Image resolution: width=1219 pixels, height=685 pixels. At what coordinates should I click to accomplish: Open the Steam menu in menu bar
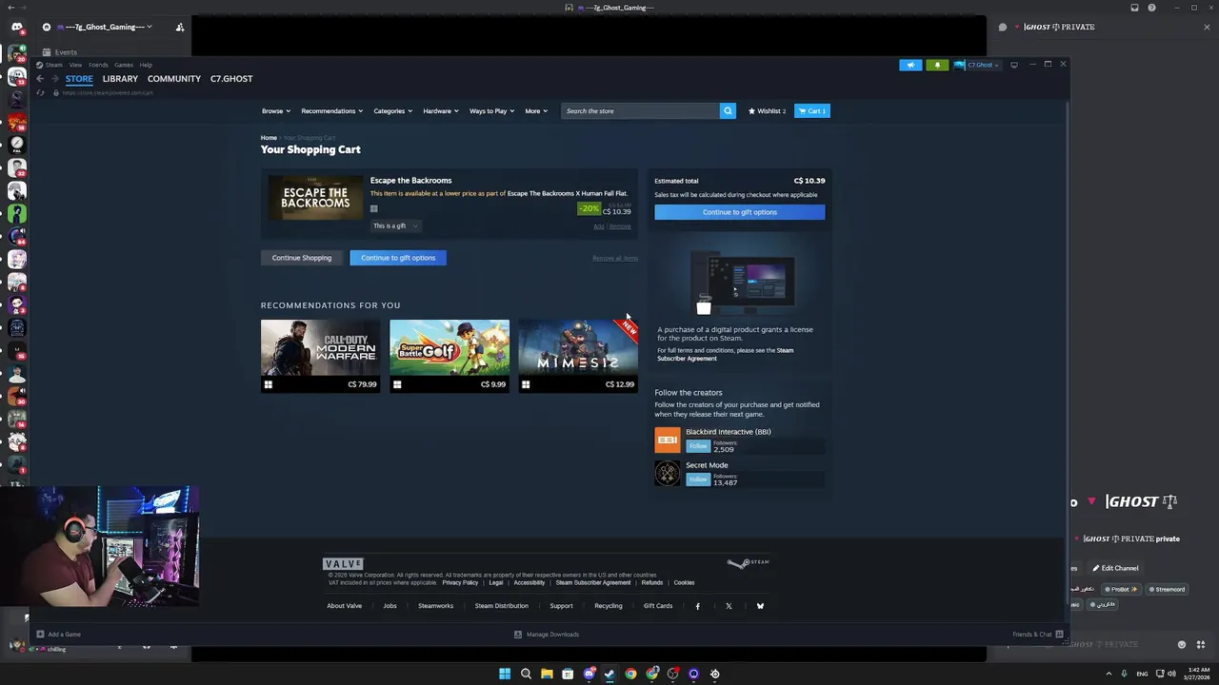point(53,65)
